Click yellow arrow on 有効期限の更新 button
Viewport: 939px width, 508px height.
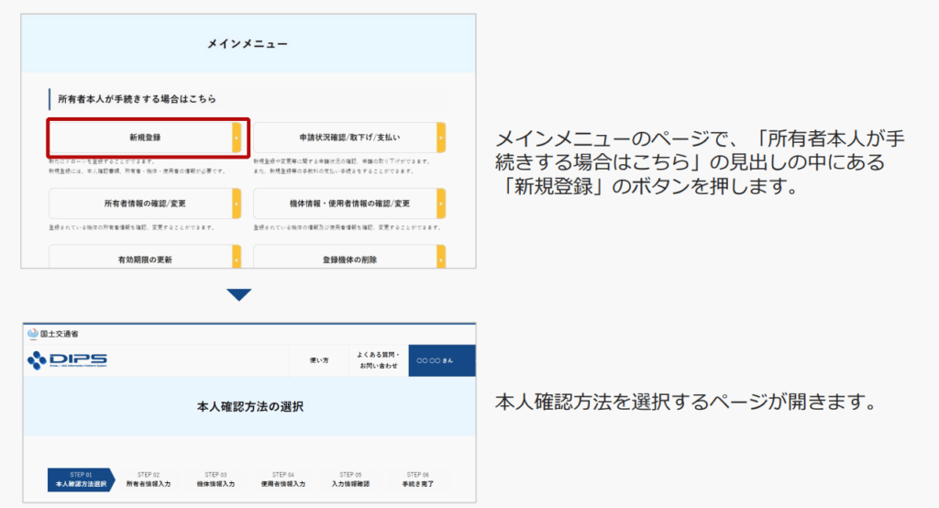point(238,257)
